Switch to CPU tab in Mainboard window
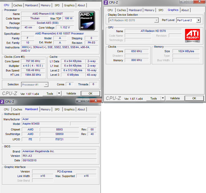This screenshot has height=193, width=206. 6,109
